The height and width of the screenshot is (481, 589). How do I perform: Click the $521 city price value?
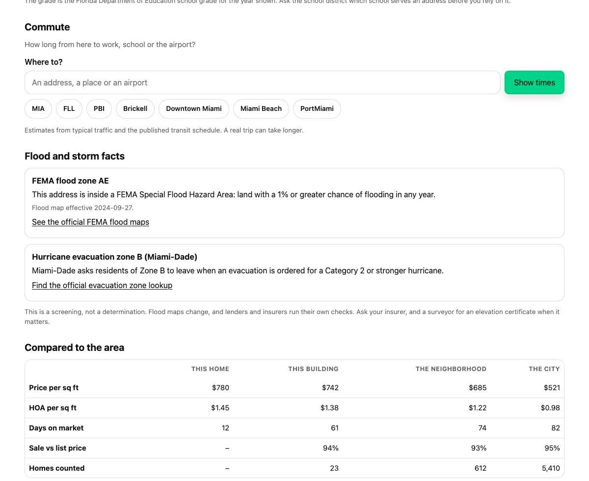(552, 388)
